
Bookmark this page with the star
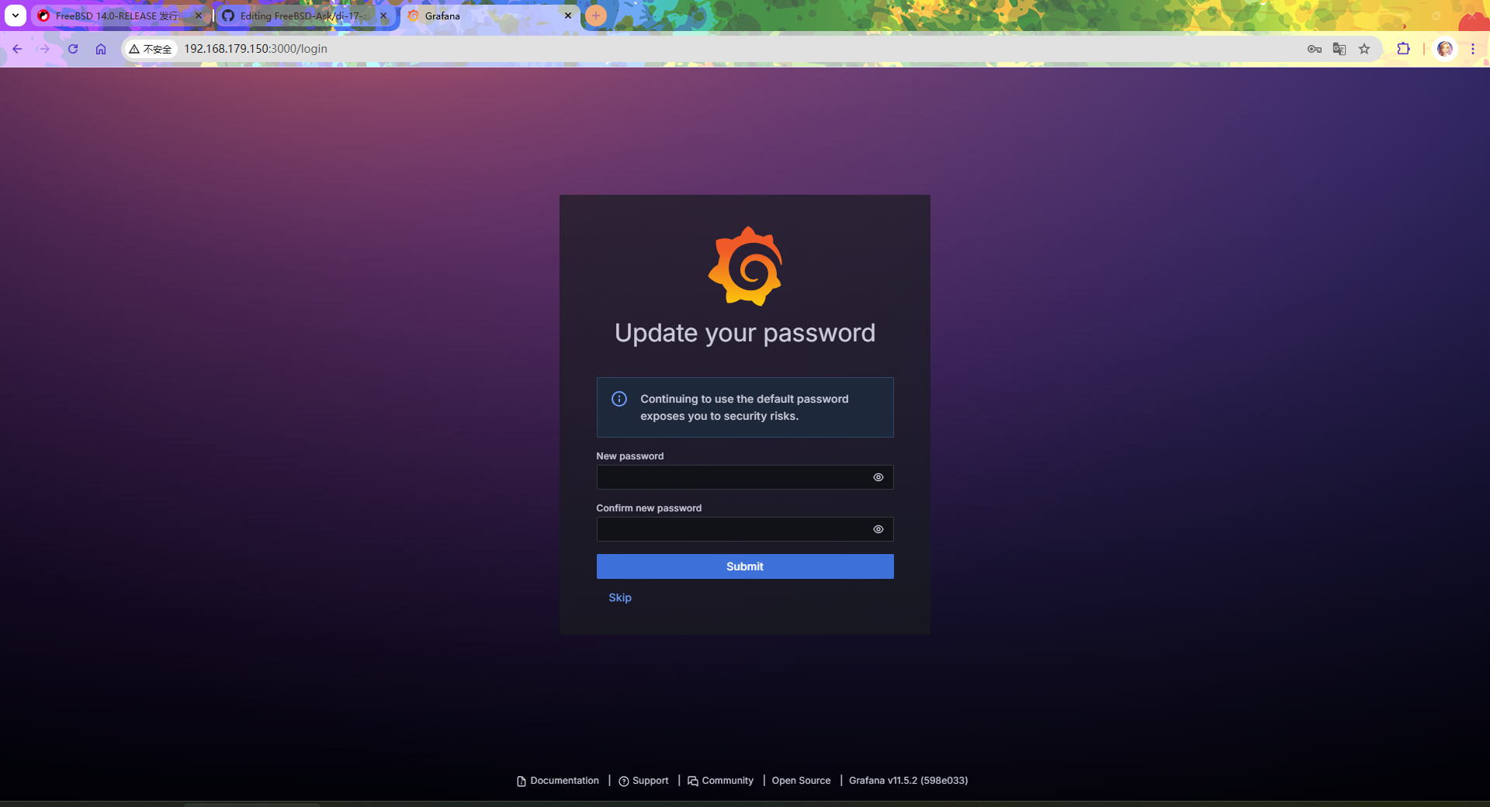1364,49
